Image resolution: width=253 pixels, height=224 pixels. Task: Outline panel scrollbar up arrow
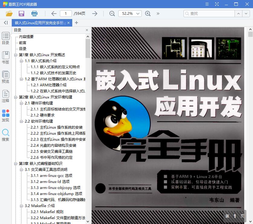88,37
